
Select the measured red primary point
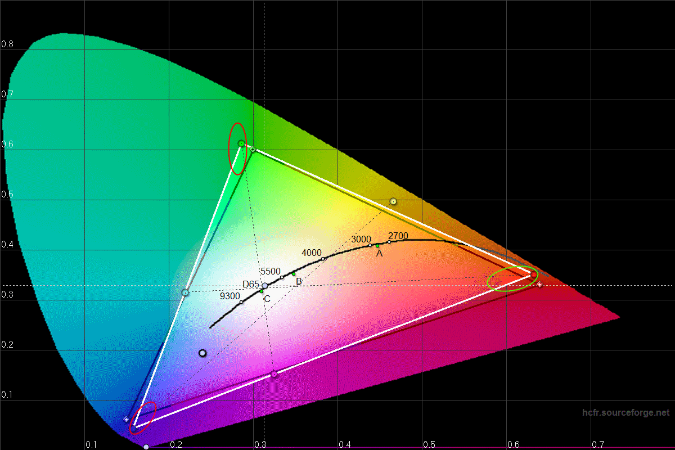533,274
